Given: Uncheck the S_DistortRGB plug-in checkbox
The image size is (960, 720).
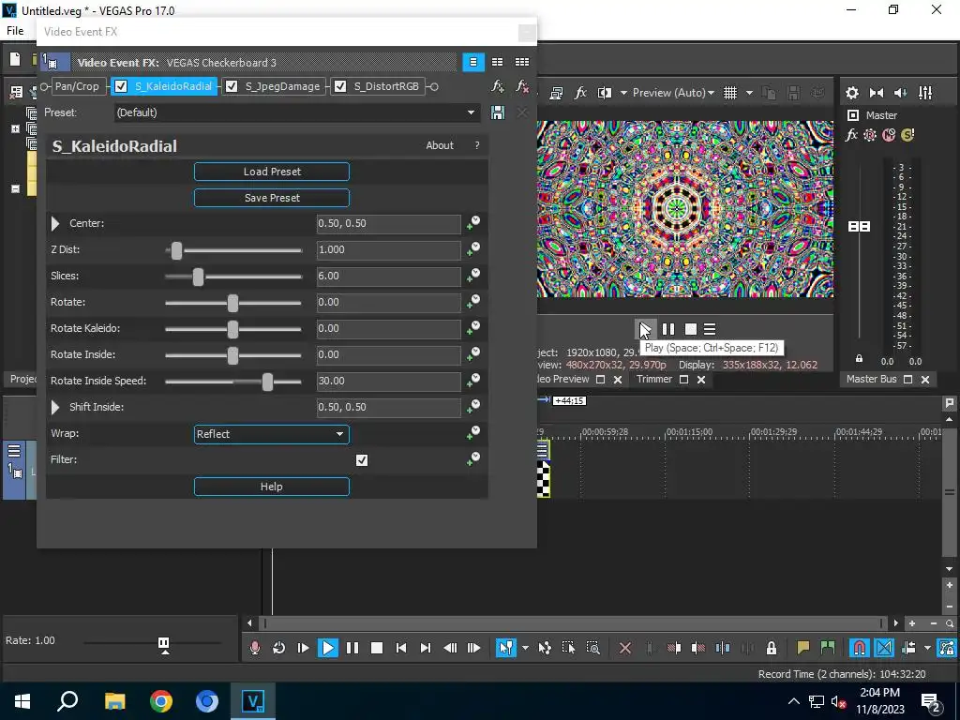Looking at the screenshot, I should point(340,86).
